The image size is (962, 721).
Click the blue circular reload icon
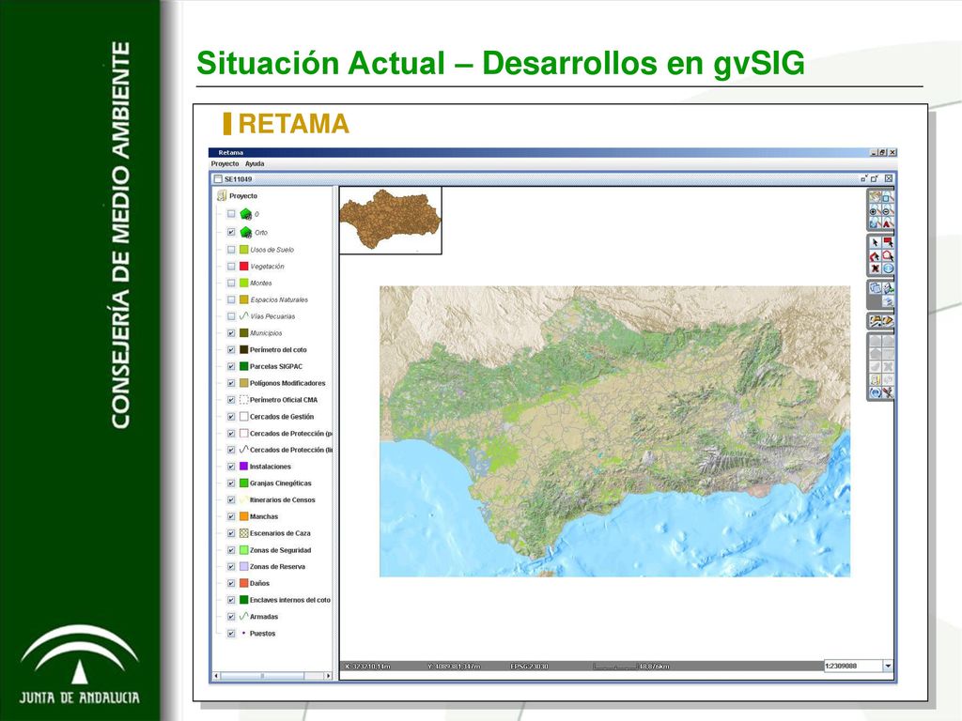pos(875,393)
